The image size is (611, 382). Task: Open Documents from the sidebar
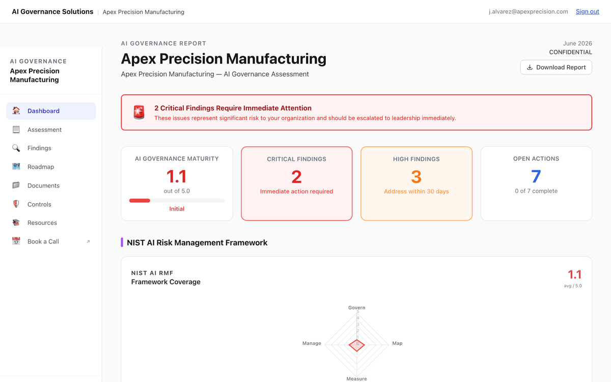coord(51,185)
